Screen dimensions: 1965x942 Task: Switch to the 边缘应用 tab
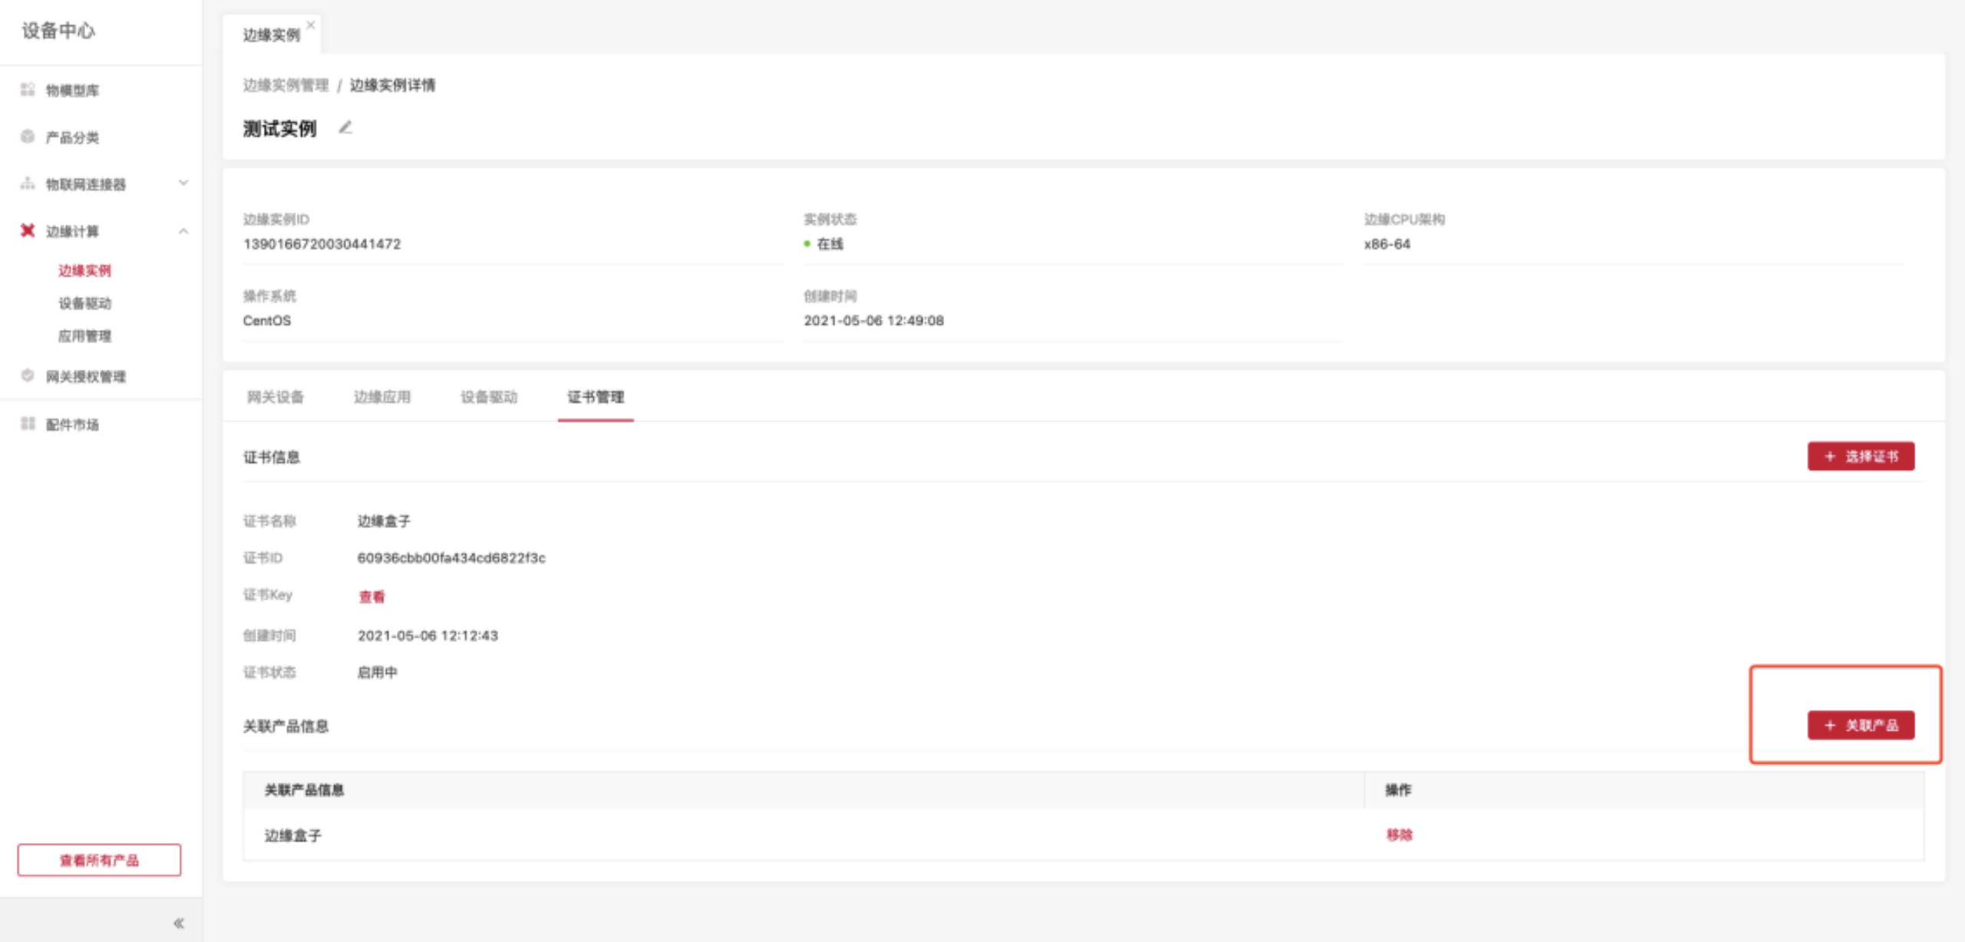pyautogui.click(x=382, y=397)
